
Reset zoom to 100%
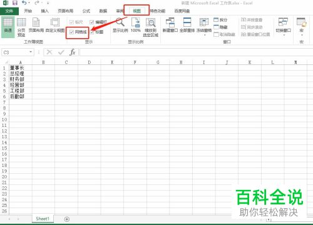(136, 26)
